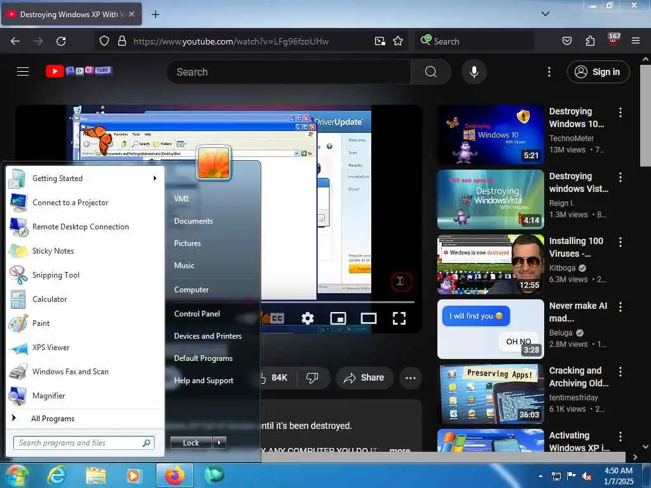The height and width of the screenshot is (488, 651).
Task: Reload the page in Firefox
Action: point(61,41)
